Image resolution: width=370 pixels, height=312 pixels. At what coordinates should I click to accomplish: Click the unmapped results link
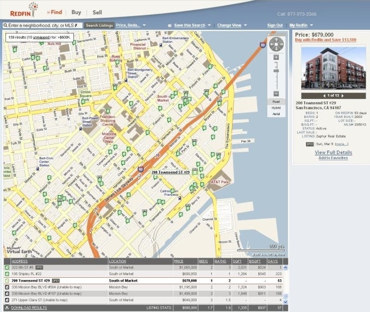point(41,38)
